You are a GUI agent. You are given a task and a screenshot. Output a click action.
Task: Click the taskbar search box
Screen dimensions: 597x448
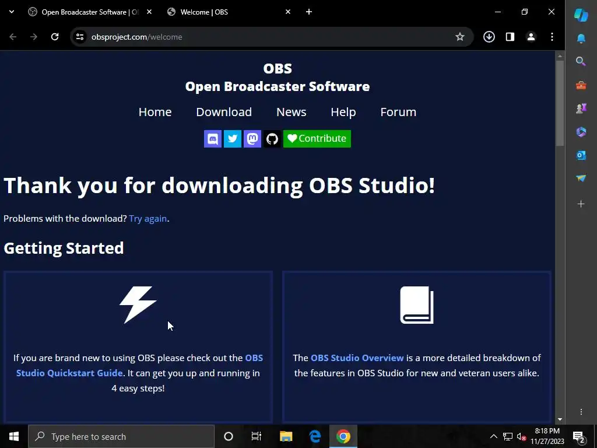121,436
